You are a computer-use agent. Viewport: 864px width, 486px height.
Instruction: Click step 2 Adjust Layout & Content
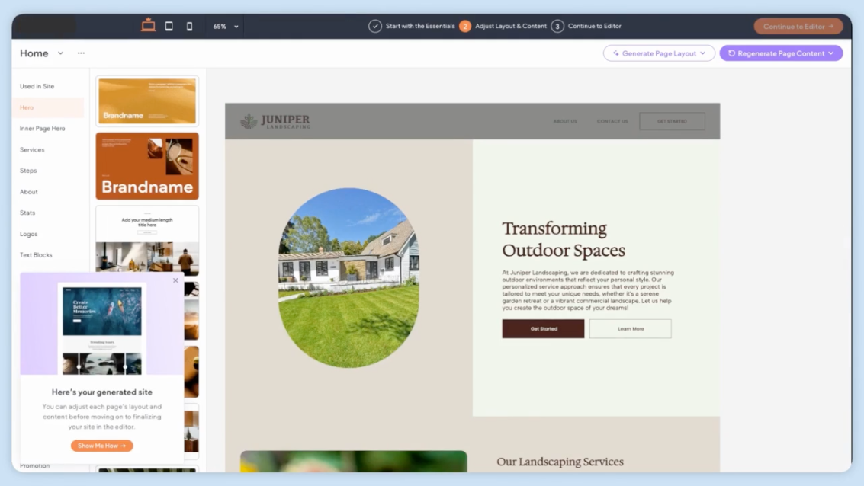[x=503, y=26]
